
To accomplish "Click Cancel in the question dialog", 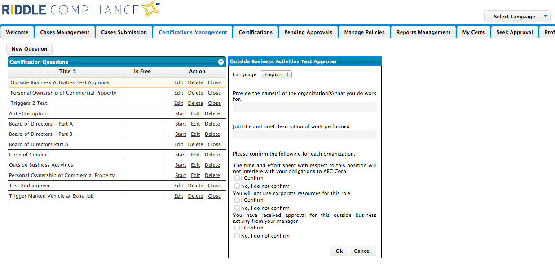I will pos(362,251).
